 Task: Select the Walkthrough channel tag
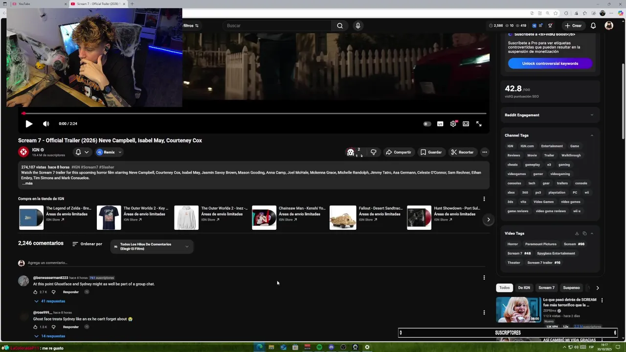(571, 155)
